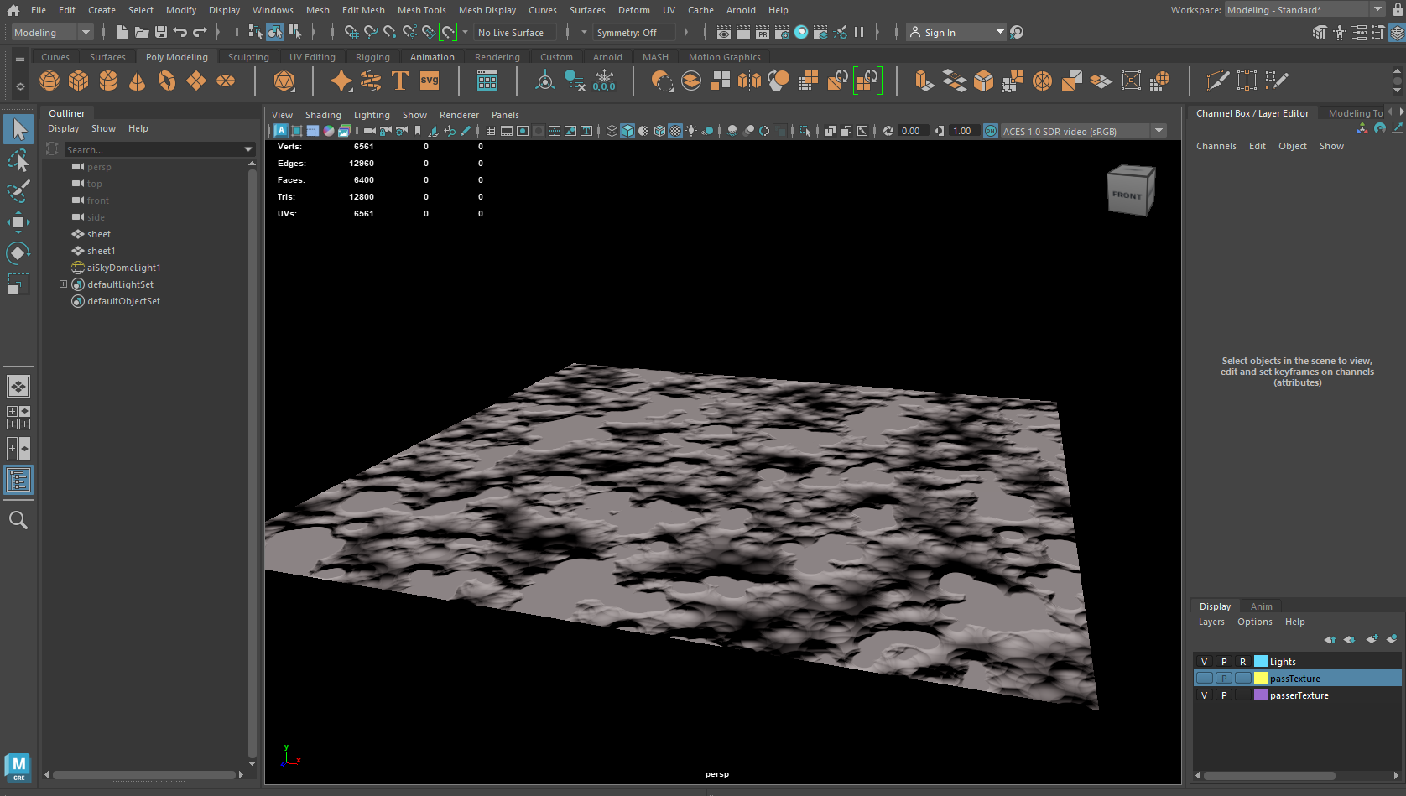Open the Arnold menu
This screenshot has width=1406, height=796.
pyautogui.click(x=741, y=10)
